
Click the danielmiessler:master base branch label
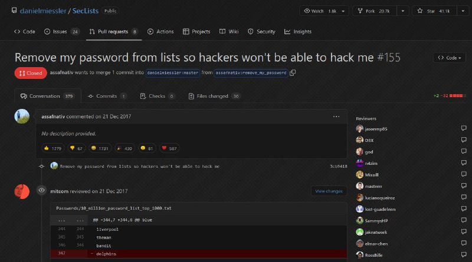point(173,72)
